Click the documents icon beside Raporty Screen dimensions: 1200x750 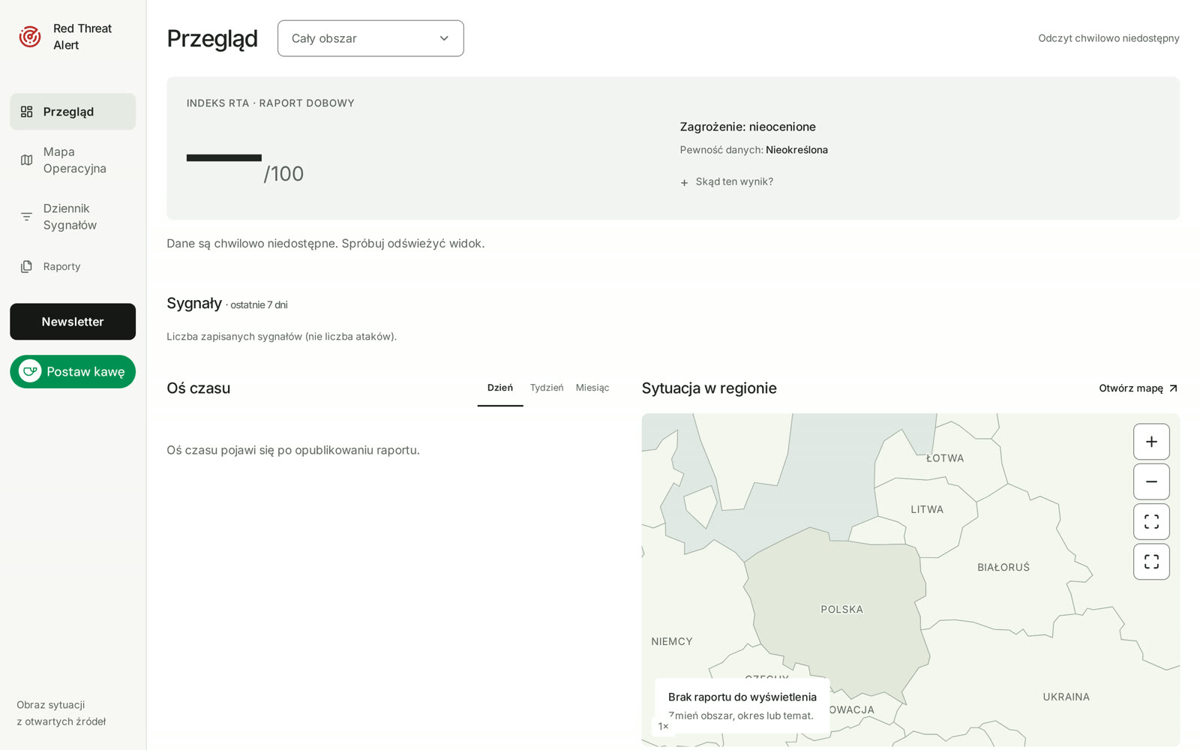[27, 266]
